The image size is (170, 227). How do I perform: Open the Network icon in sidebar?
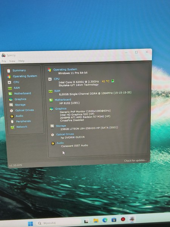pos(12,127)
